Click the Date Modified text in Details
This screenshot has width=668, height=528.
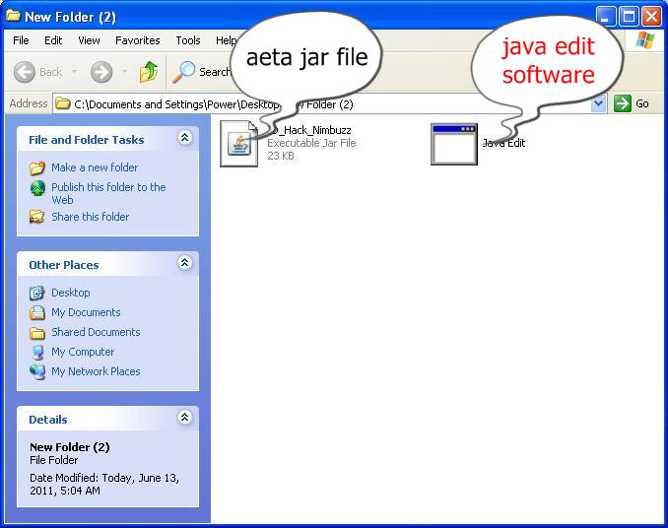104,484
